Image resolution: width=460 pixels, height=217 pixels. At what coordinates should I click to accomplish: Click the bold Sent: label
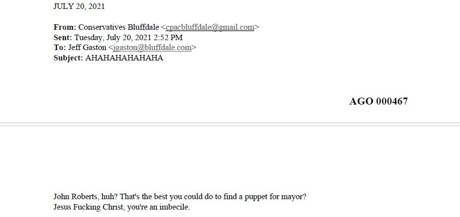[63, 38]
